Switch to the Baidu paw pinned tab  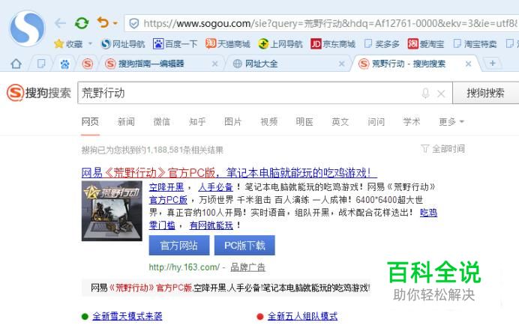pyautogui.click(x=64, y=64)
